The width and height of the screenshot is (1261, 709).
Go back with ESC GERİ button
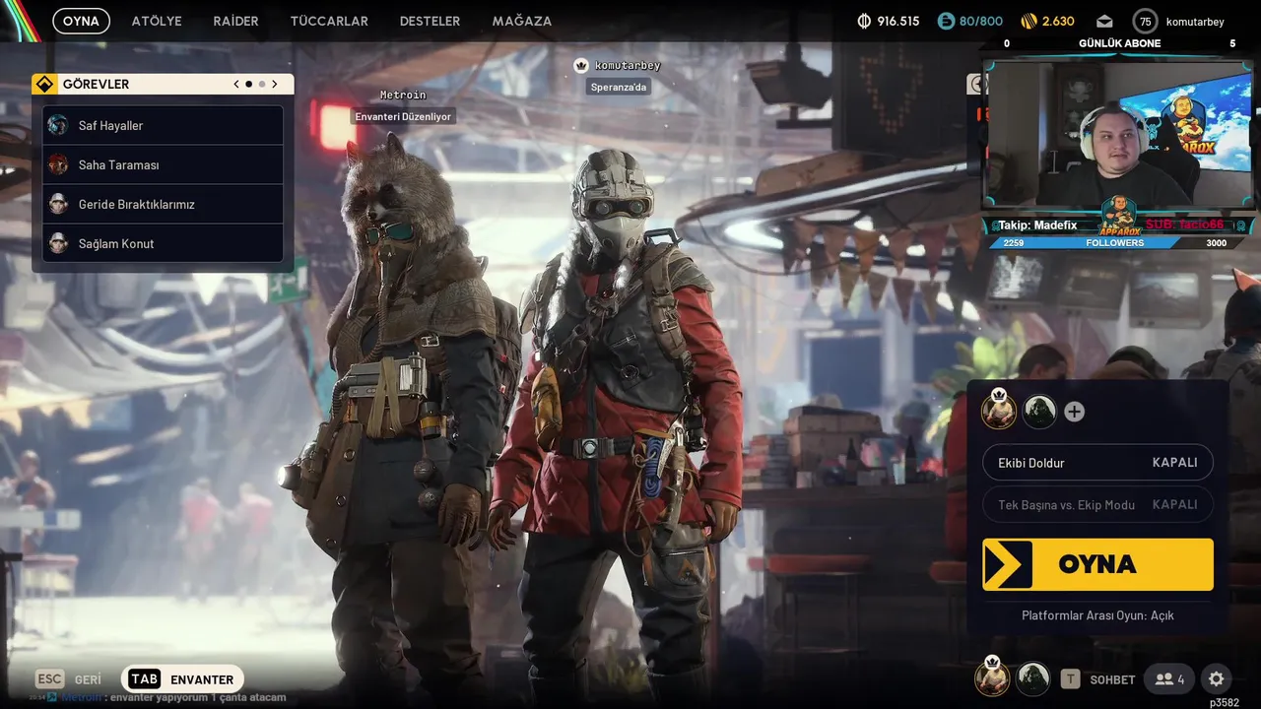(x=69, y=679)
